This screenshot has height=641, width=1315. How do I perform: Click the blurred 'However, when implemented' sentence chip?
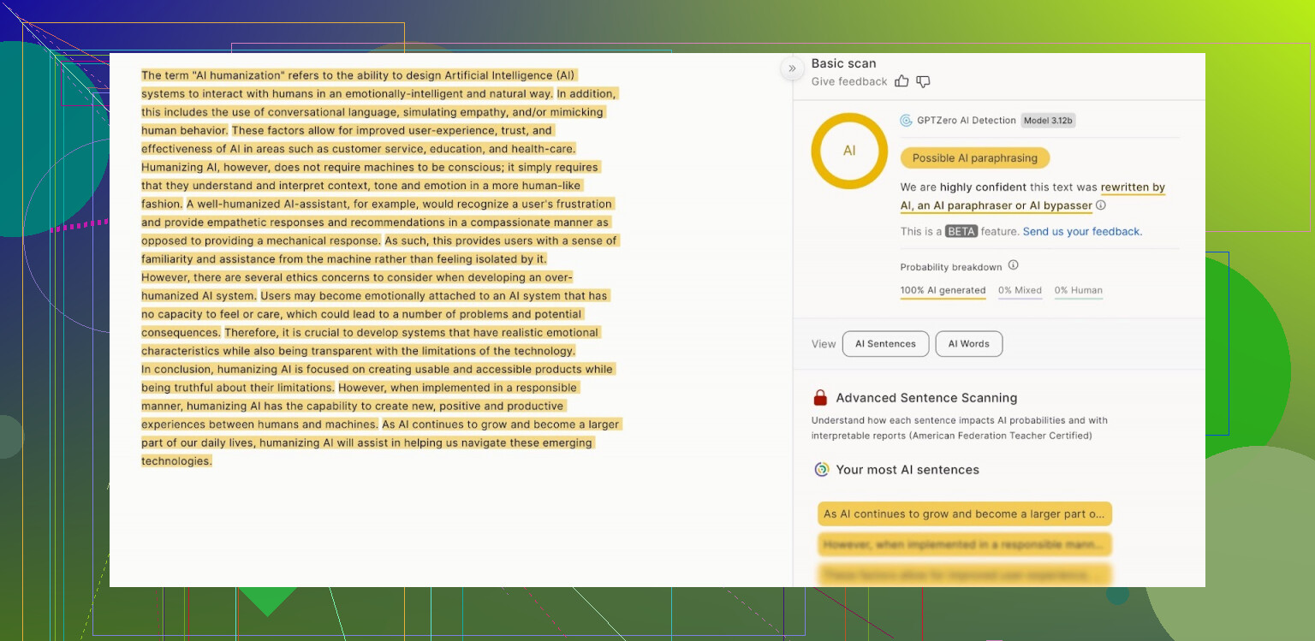(x=964, y=544)
